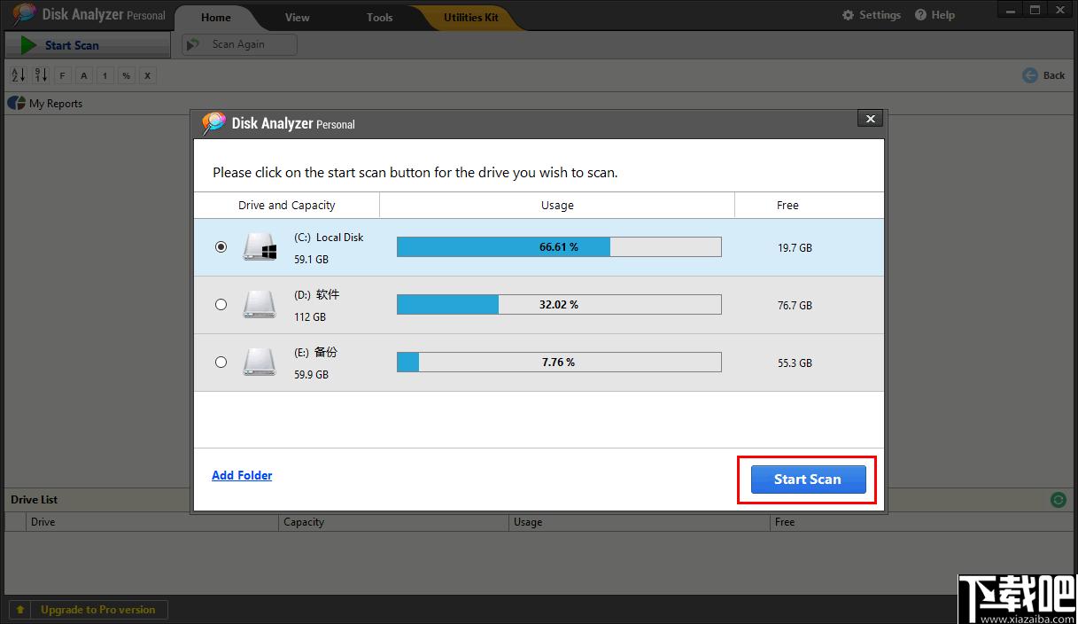Screen dimensions: 1078x624
Task: Click the 59.1 GB capacity text
Action: 311,260
